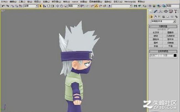The image size is (180, 112).
Task: Activate the Select and Rotate tool
Action: pos(62,6)
